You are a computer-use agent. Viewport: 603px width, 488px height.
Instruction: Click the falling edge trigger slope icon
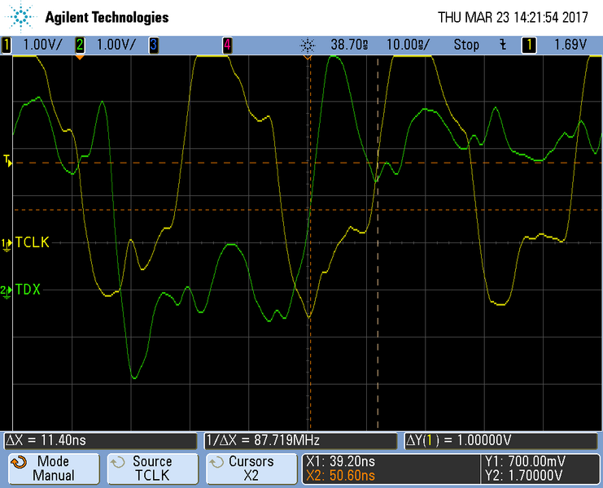503,45
